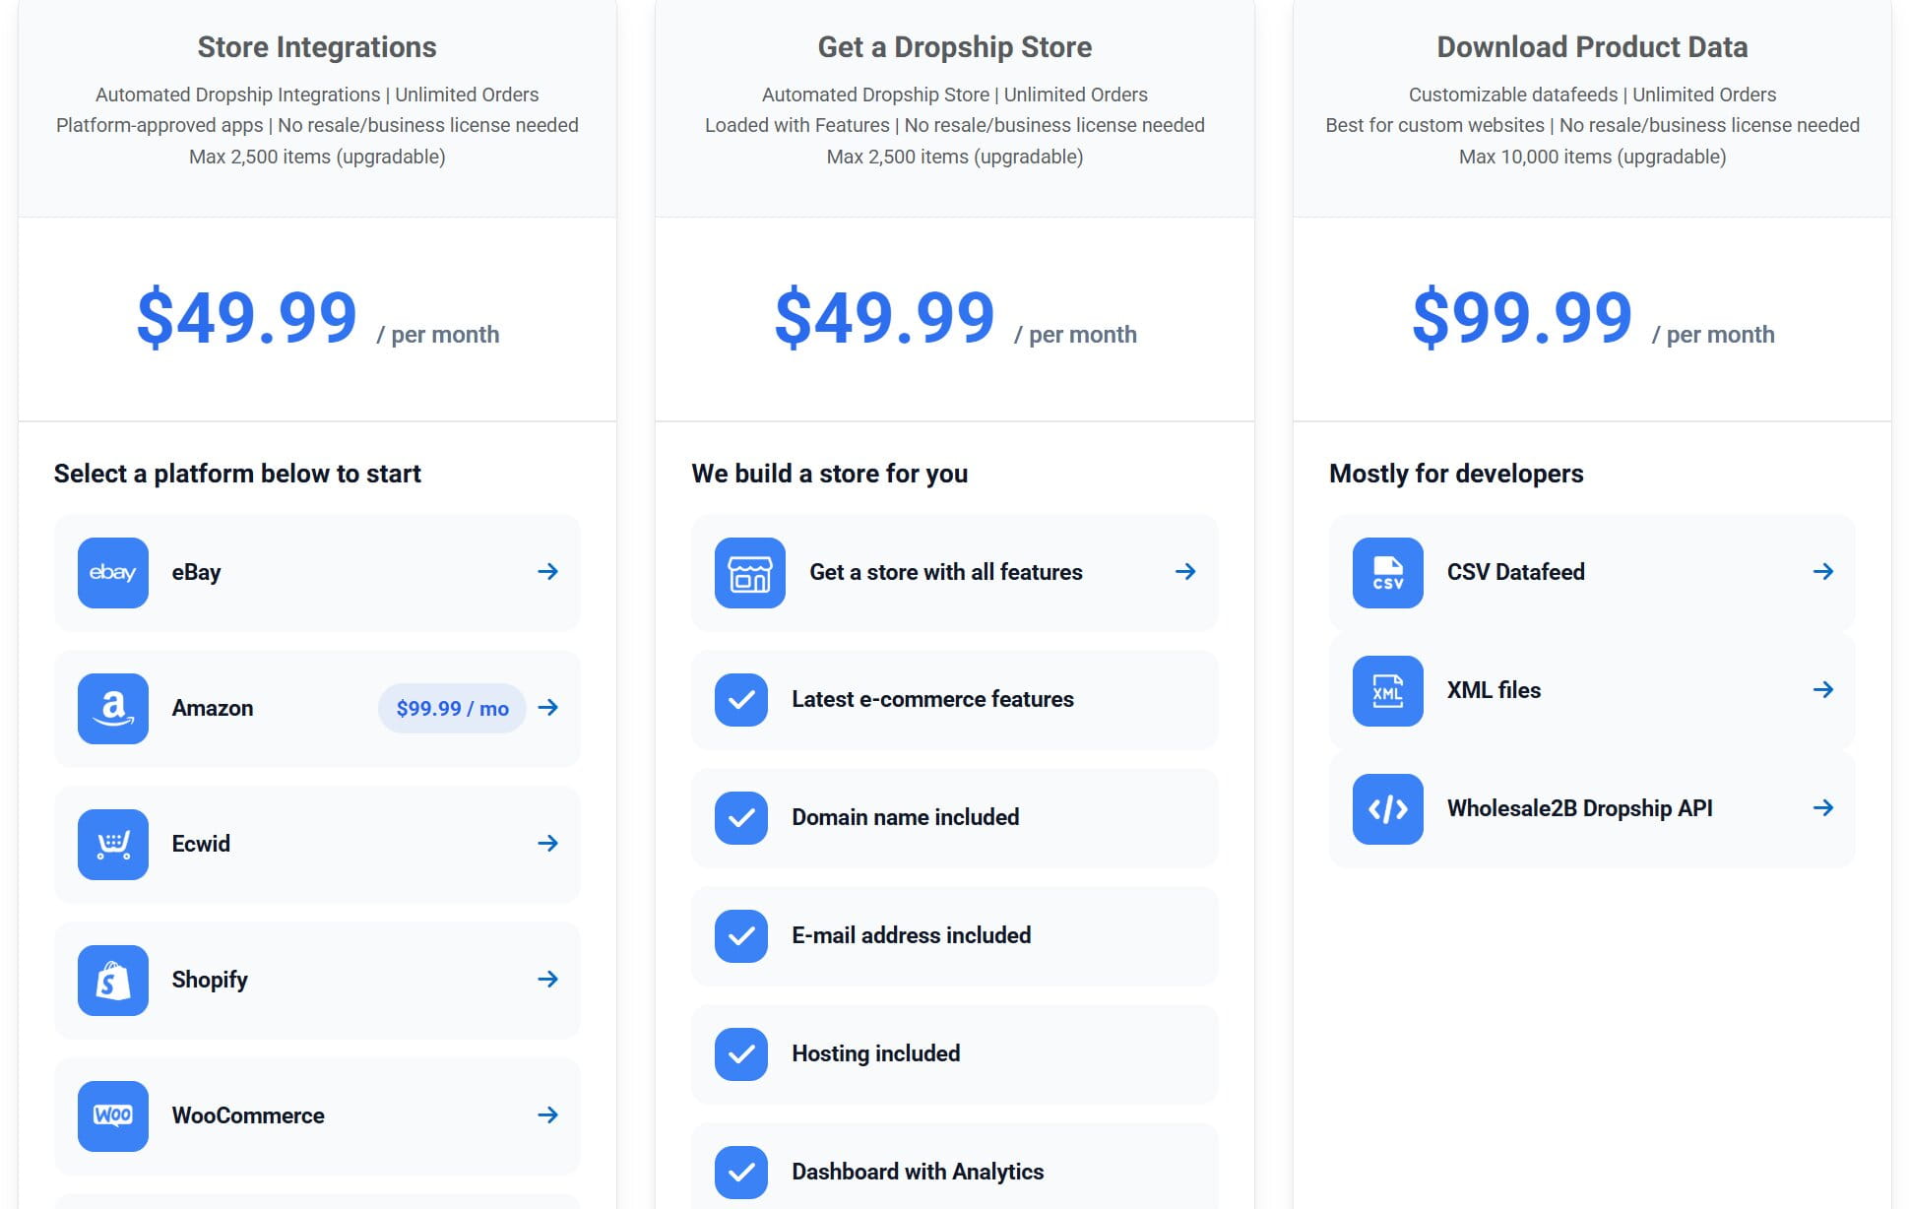Click the eBay logo icon

(113, 572)
